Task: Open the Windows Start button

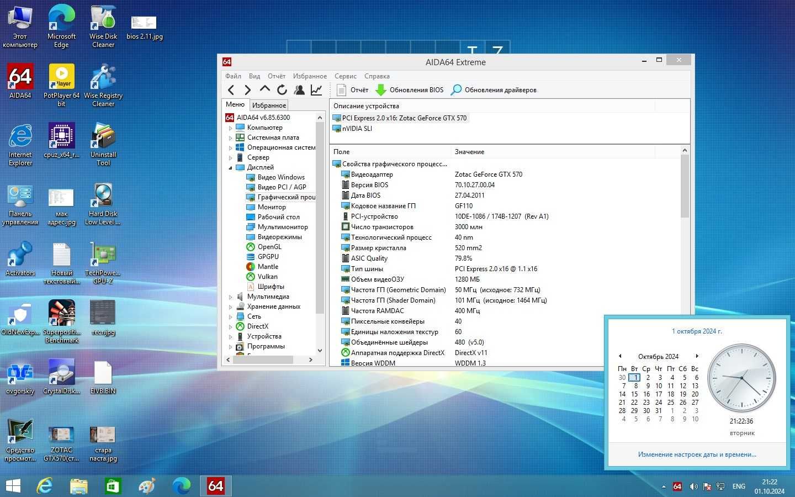Action: tap(13, 486)
